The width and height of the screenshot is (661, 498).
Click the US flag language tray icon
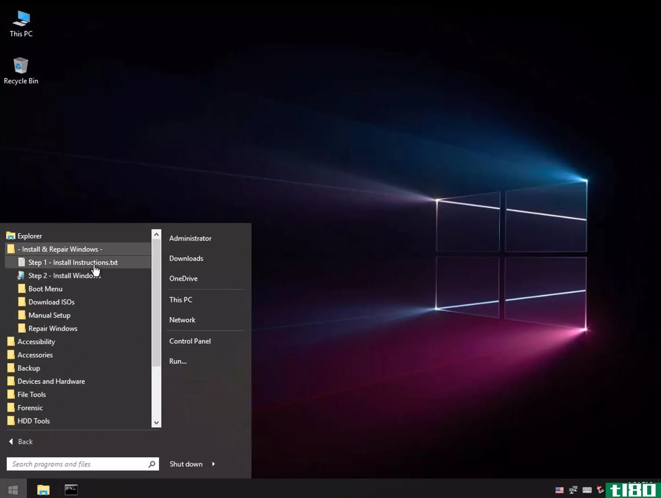point(560,490)
